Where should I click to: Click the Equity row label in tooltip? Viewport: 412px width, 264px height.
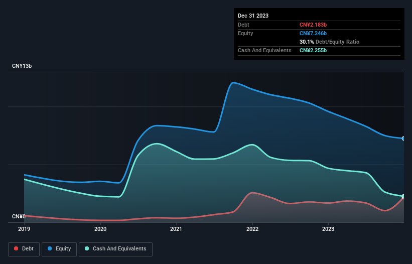click(245, 33)
